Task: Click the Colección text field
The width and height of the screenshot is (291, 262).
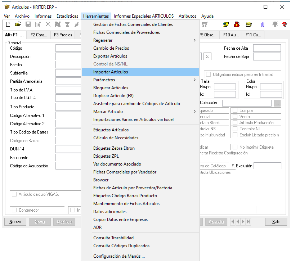Action: coord(247,103)
